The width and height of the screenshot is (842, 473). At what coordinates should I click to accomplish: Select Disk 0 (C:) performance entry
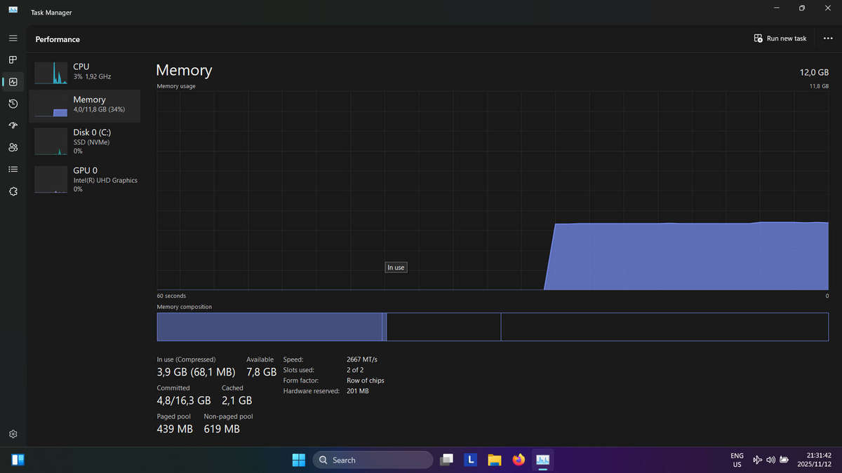[84, 141]
